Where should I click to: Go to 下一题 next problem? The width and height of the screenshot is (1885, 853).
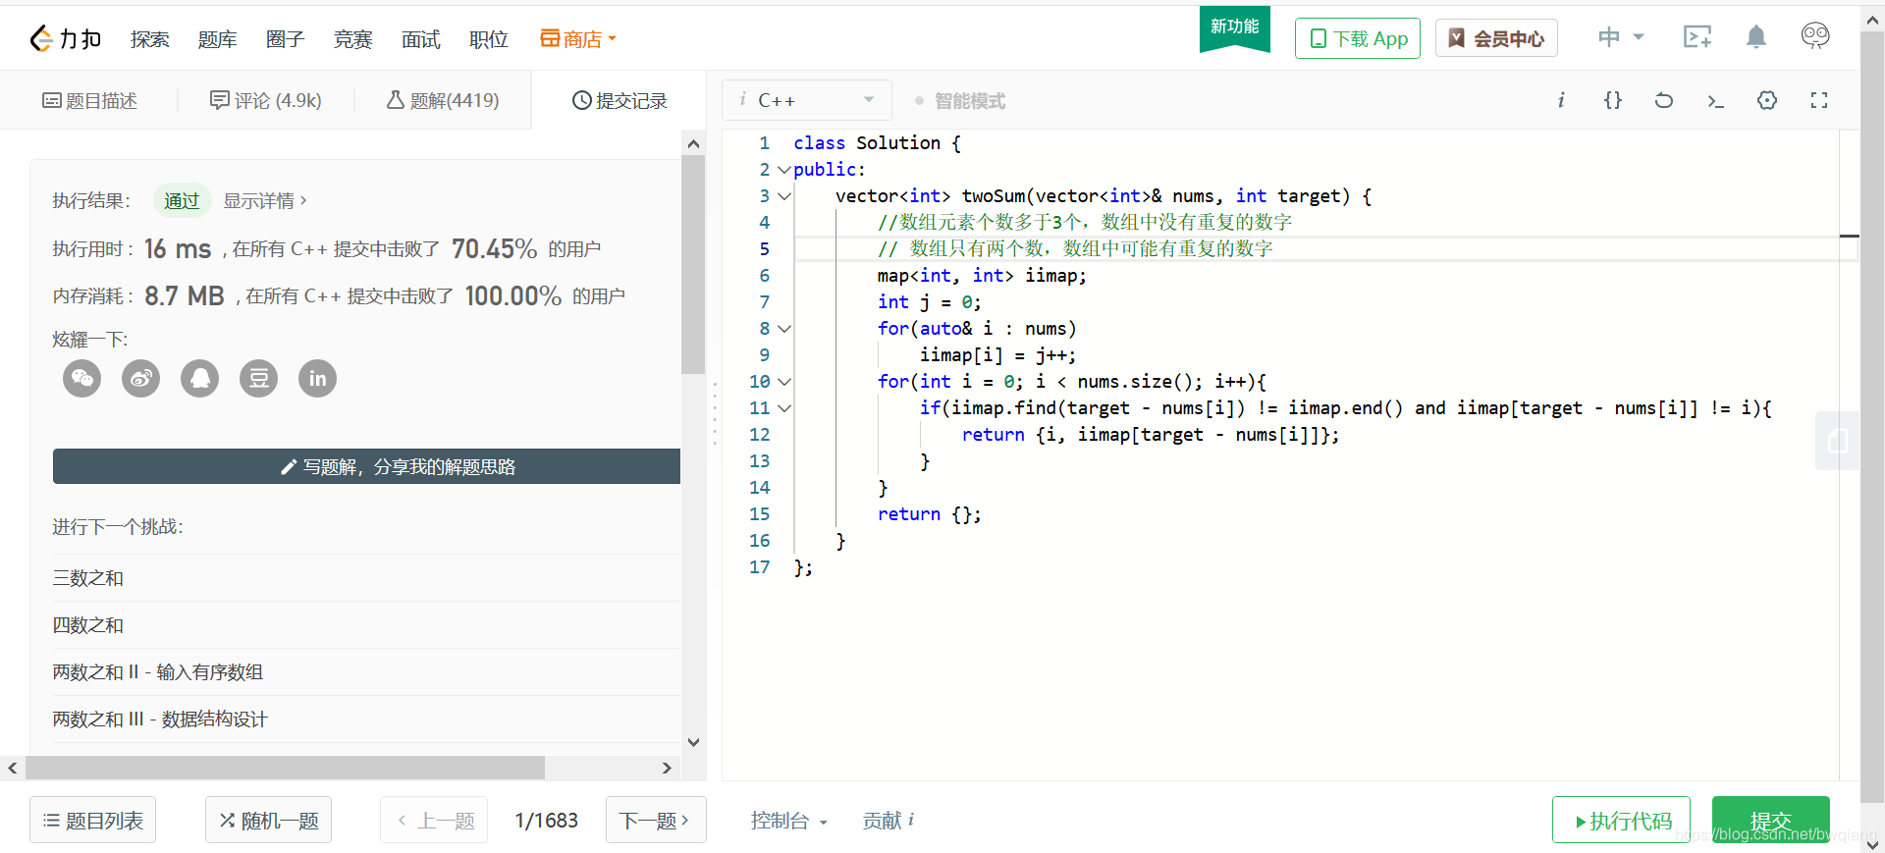[656, 820]
